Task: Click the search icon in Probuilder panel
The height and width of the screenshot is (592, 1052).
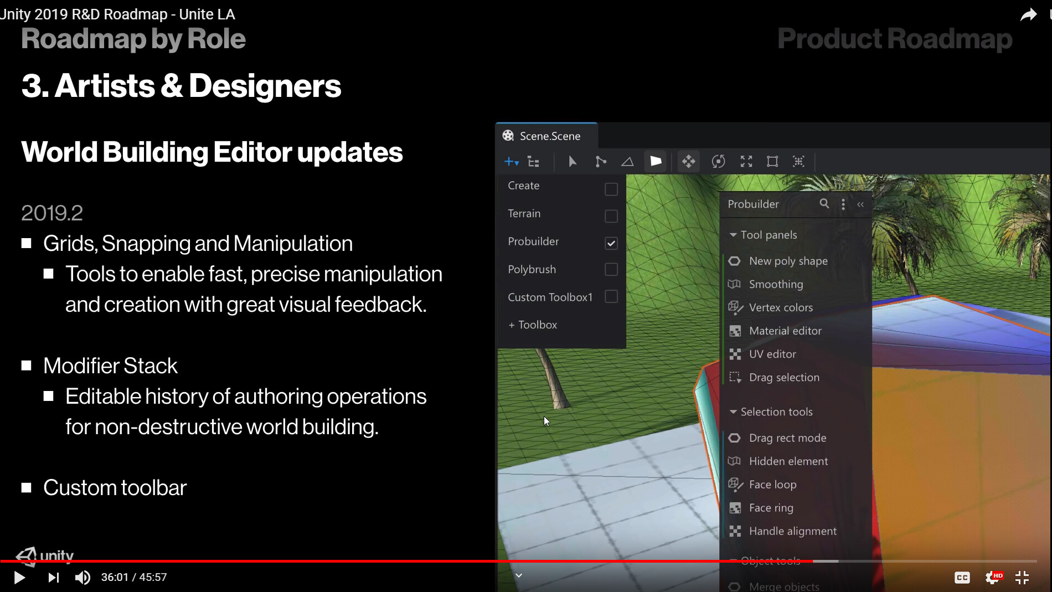Action: 824,203
